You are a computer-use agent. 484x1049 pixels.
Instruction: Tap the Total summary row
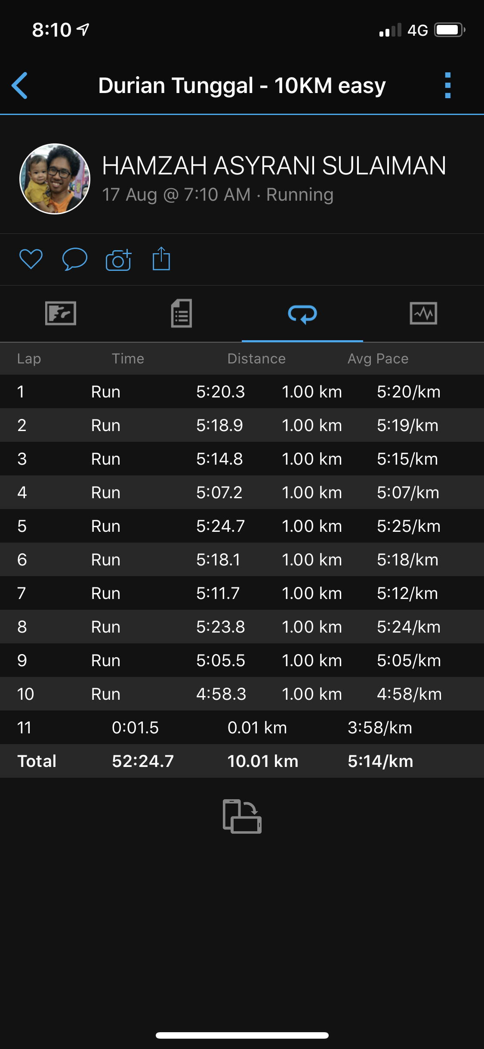click(x=242, y=761)
